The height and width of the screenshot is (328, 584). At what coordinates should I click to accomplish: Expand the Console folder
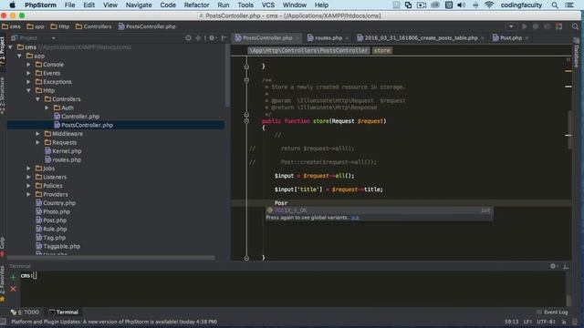(28, 65)
